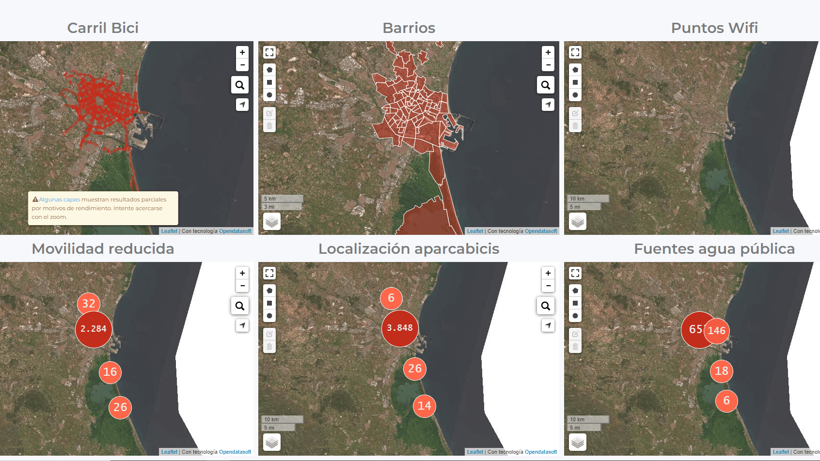Open search on the Carril Bici map
The image size is (820, 461).
click(240, 85)
